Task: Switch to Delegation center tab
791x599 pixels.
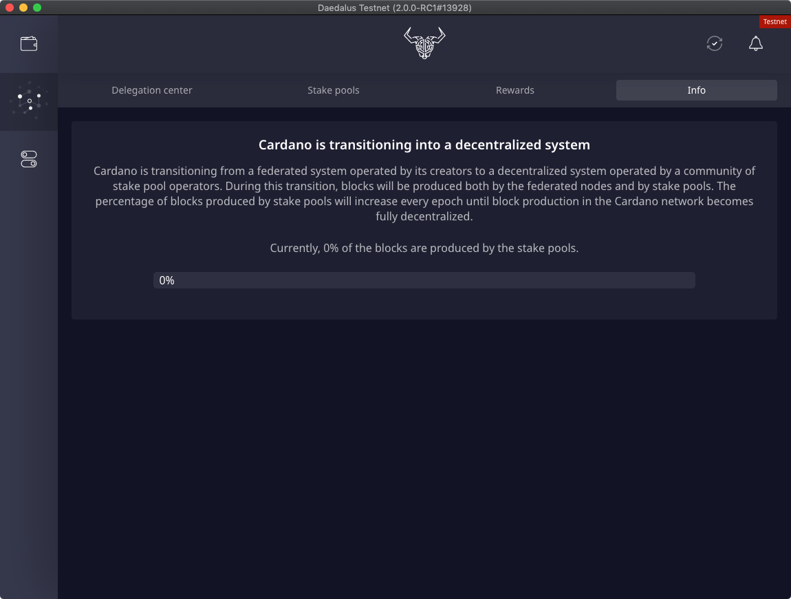Action: click(x=152, y=90)
